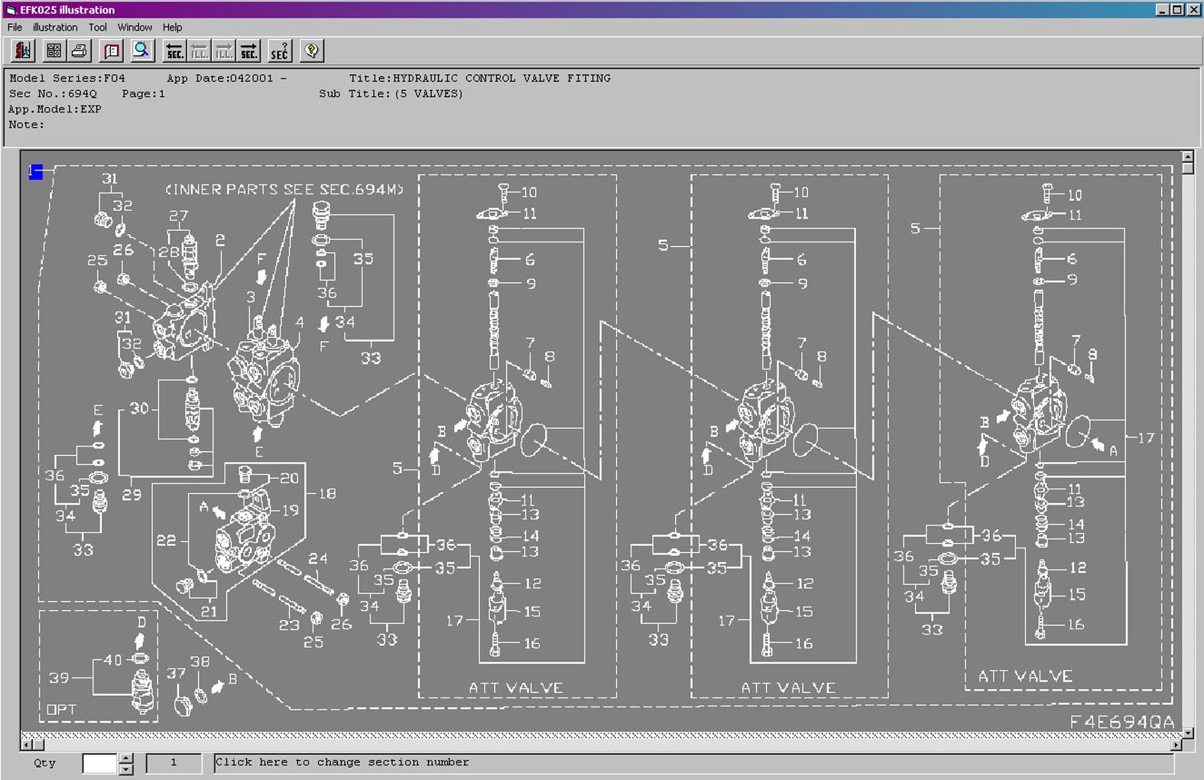Viewport: 1204px width, 780px height.
Task: Select the magnifying glass zoom tool
Action: coord(141,51)
